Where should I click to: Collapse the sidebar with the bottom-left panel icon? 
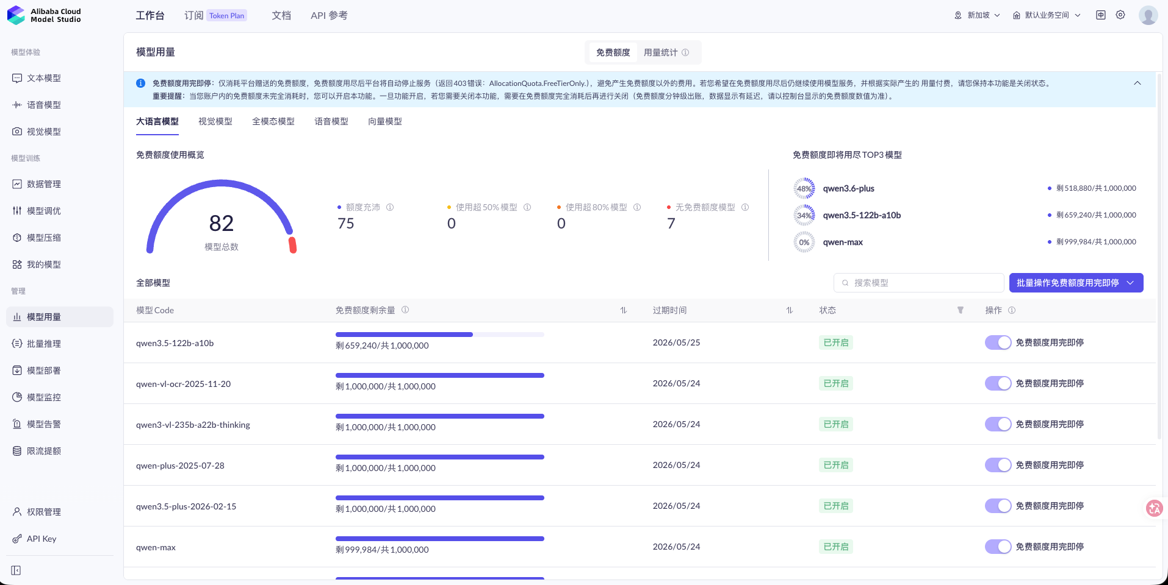(x=16, y=570)
